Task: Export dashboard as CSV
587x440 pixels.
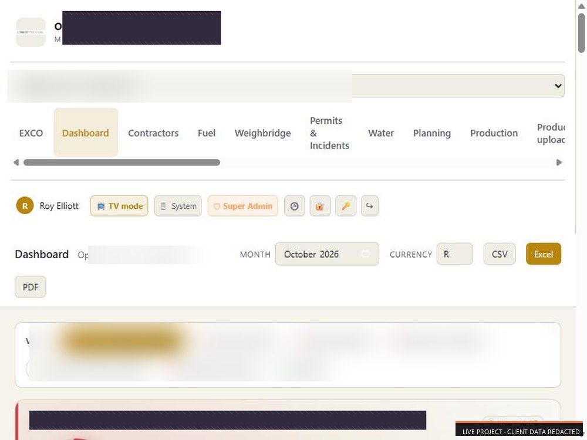Action: tap(500, 254)
